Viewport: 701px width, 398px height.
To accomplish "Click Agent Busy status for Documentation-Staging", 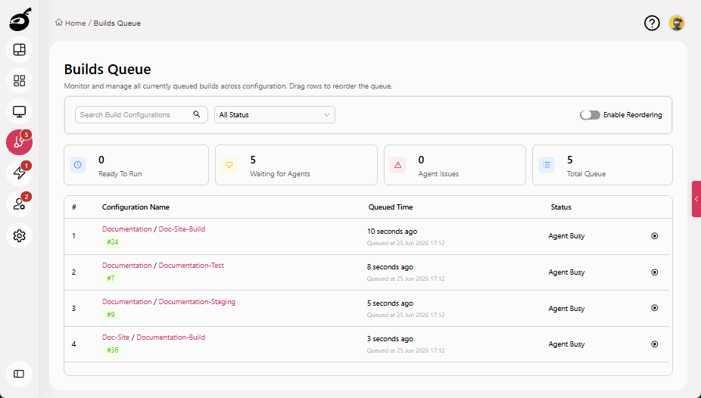I will pyautogui.click(x=566, y=308).
